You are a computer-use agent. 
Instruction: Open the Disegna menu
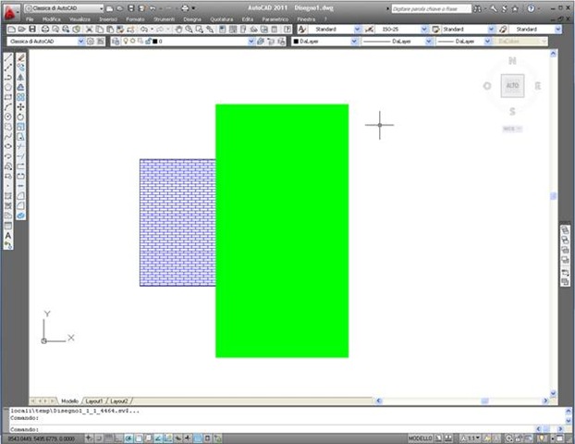[x=192, y=19]
